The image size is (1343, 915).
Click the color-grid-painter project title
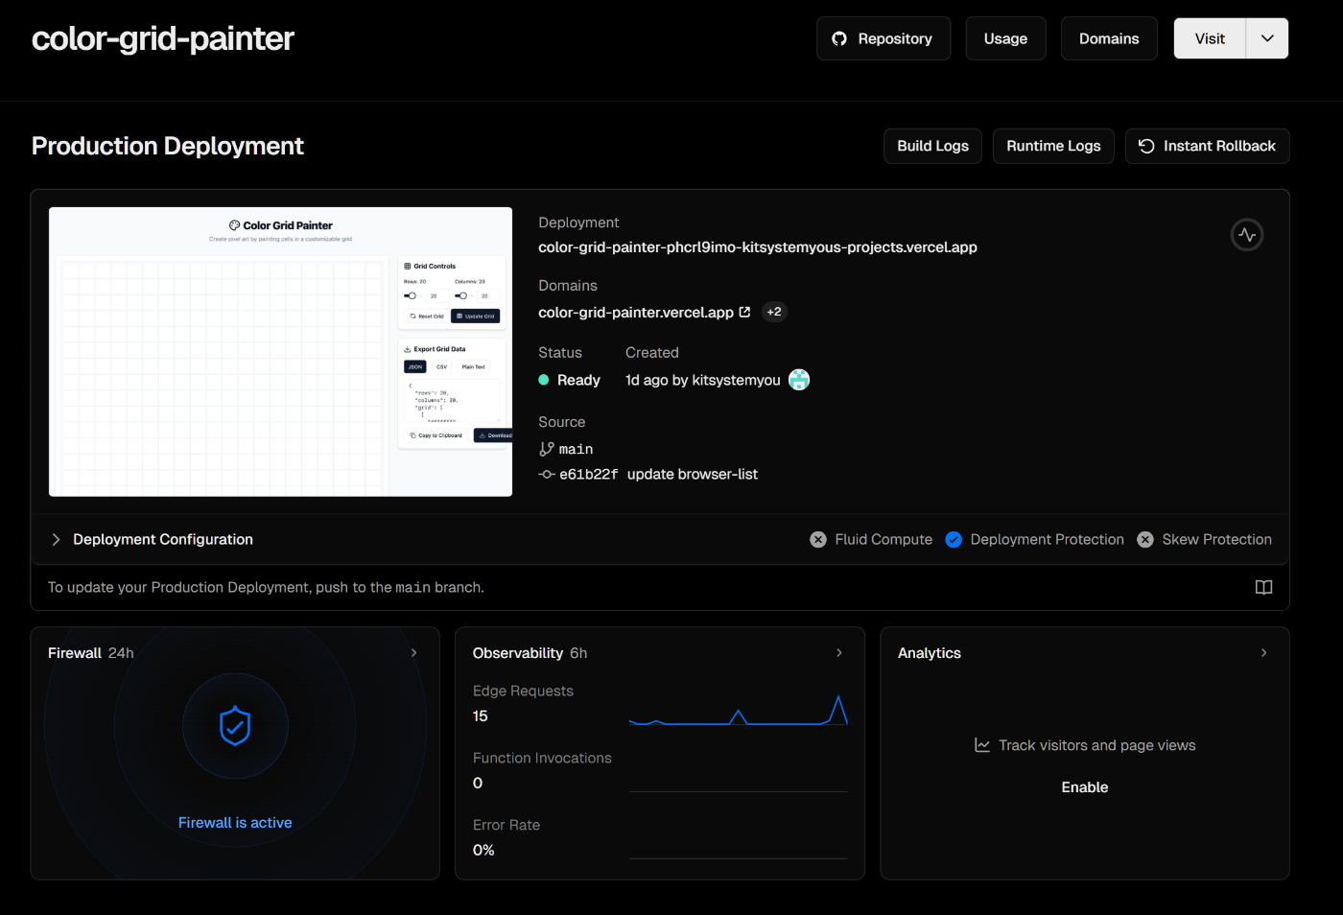tap(163, 38)
